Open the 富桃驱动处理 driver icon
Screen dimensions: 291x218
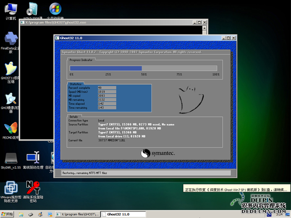click(33, 160)
